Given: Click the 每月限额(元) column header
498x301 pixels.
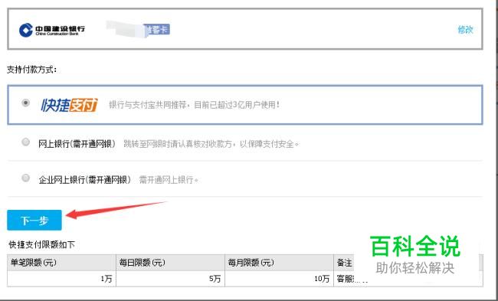Looking at the screenshot, I should (x=279, y=263).
